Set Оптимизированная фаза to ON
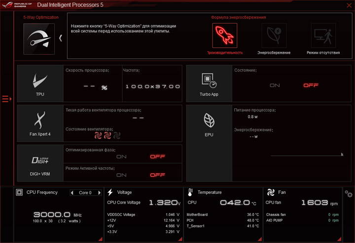This screenshot has width=355, height=243. [121, 157]
